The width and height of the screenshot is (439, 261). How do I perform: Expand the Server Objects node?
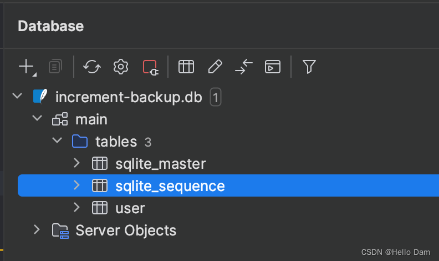tap(37, 229)
